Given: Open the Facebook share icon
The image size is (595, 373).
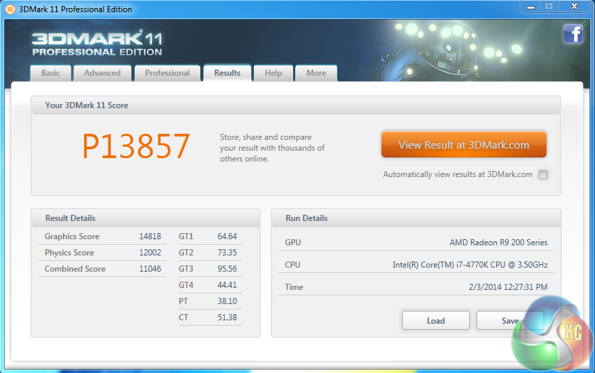Looking at the screenshot, I should coord(573,34).
